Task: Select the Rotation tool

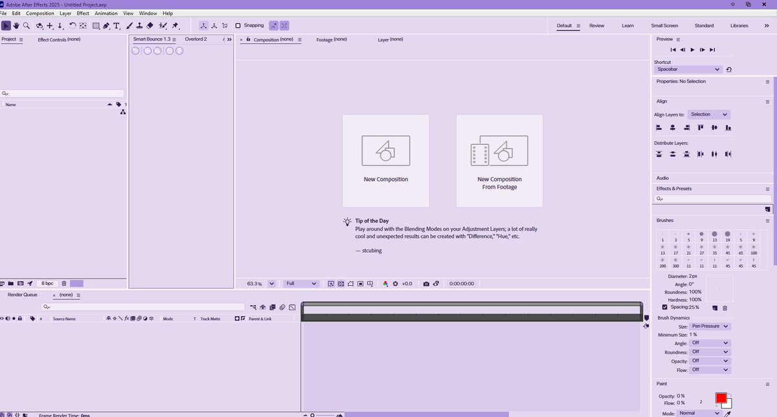Action: coord(73,26)
